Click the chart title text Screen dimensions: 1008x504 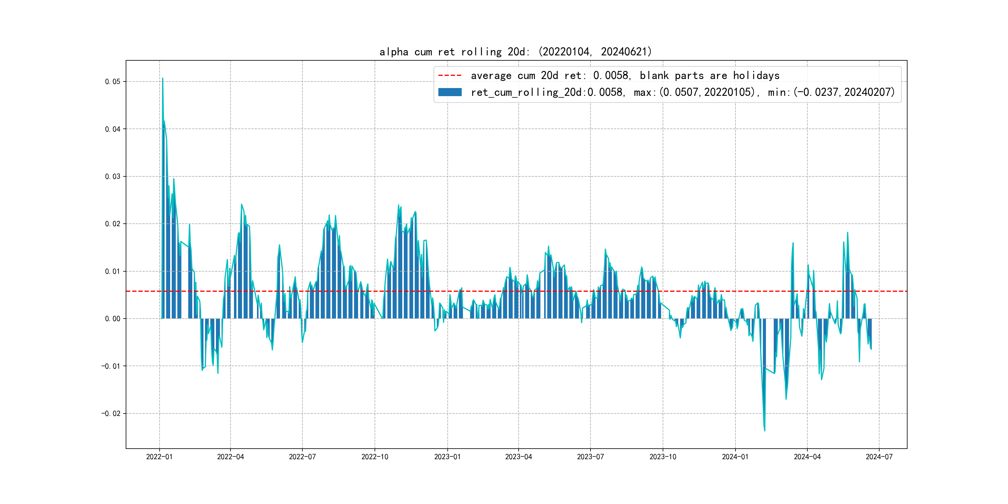point(516,52)
